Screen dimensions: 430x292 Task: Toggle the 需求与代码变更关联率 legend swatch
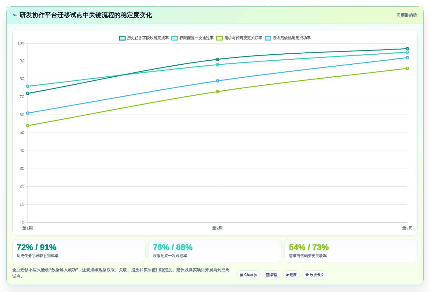pyautogui.click(x=219, y=38)
